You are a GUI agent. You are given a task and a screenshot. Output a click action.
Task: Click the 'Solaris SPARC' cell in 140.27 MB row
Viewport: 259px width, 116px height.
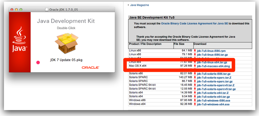click(138, 77)
